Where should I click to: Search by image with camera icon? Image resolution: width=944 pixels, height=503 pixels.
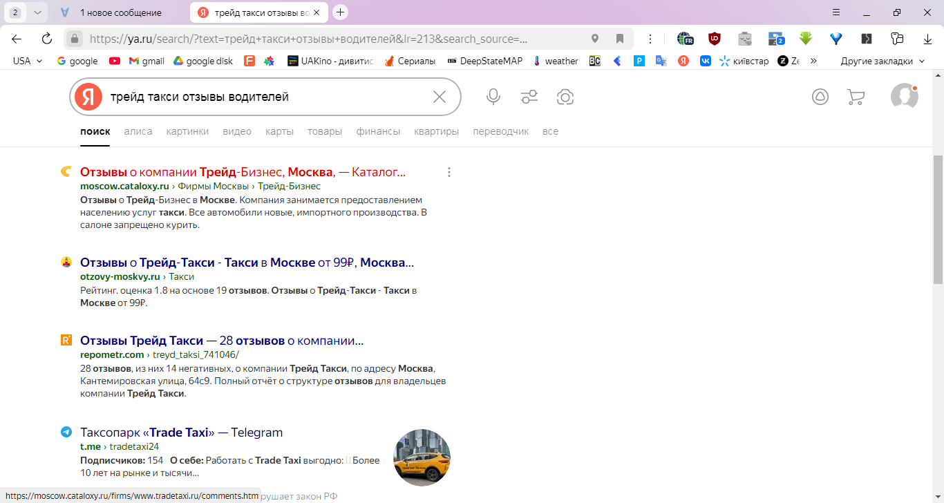click(x=565, y=97)
